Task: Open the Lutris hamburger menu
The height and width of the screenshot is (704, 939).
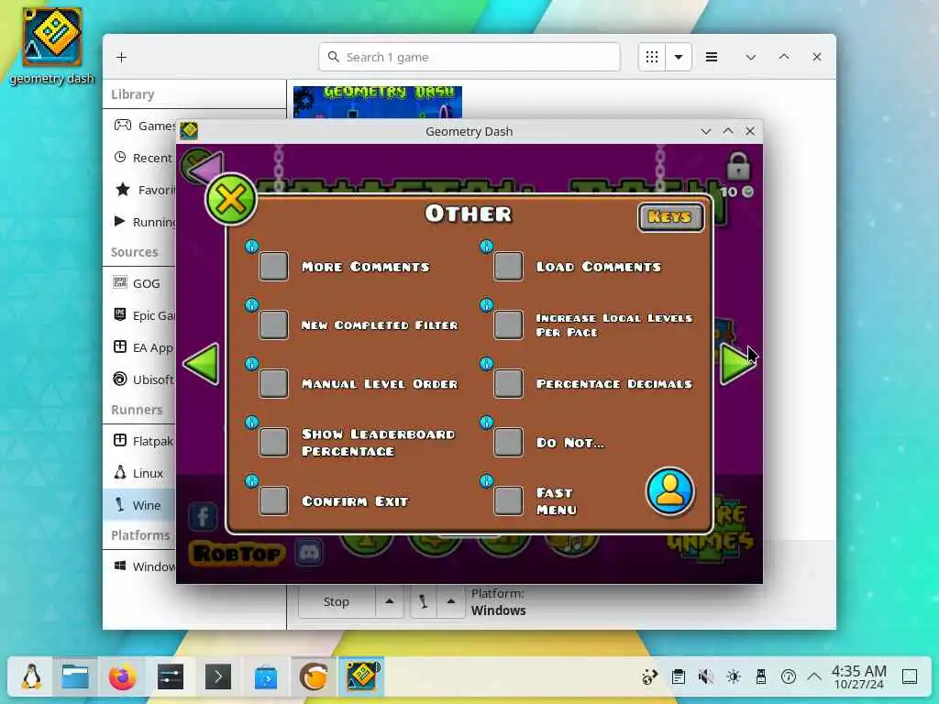Action: 712,57
